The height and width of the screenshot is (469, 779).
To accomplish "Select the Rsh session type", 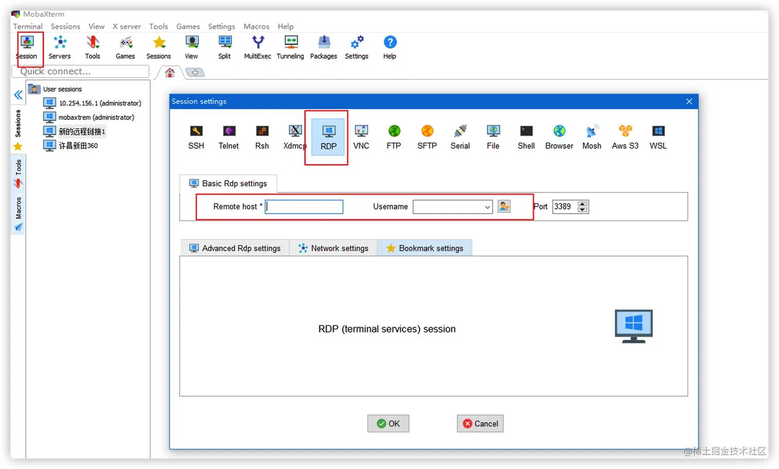I will tap(262, 137).
